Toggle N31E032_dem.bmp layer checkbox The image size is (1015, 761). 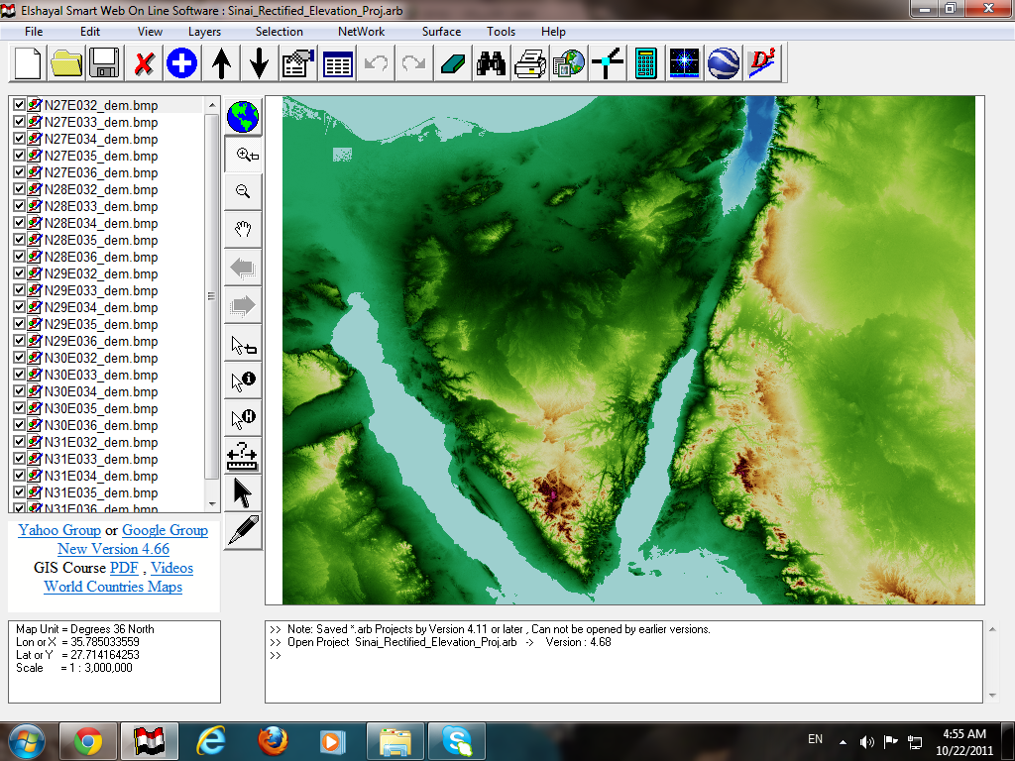19,441
